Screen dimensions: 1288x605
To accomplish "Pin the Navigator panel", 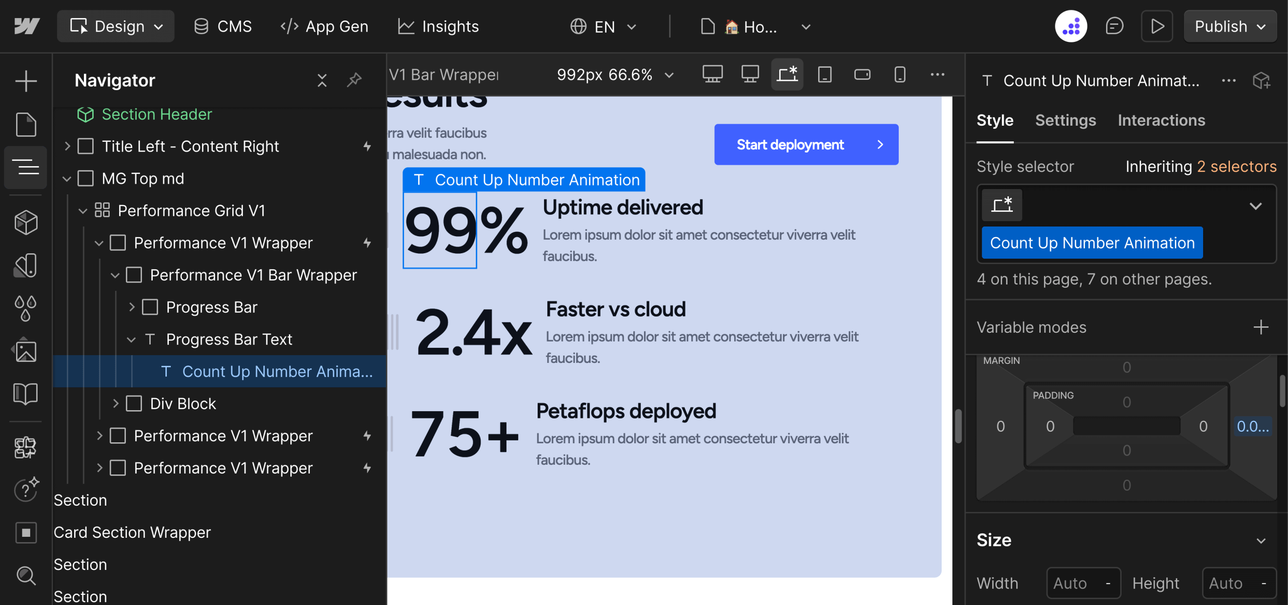I will (x=355, y=80).
